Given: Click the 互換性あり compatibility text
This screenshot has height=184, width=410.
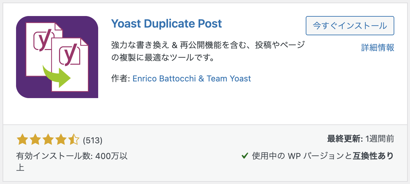Looking at the screenshot, I should 373,156.
